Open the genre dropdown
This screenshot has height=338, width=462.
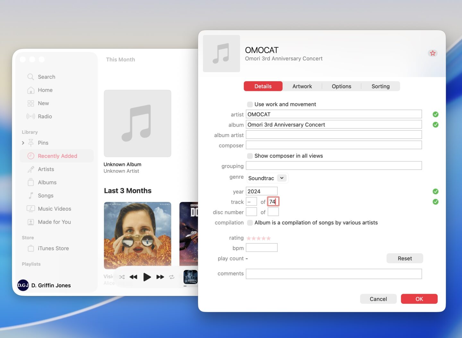(282, 178)
